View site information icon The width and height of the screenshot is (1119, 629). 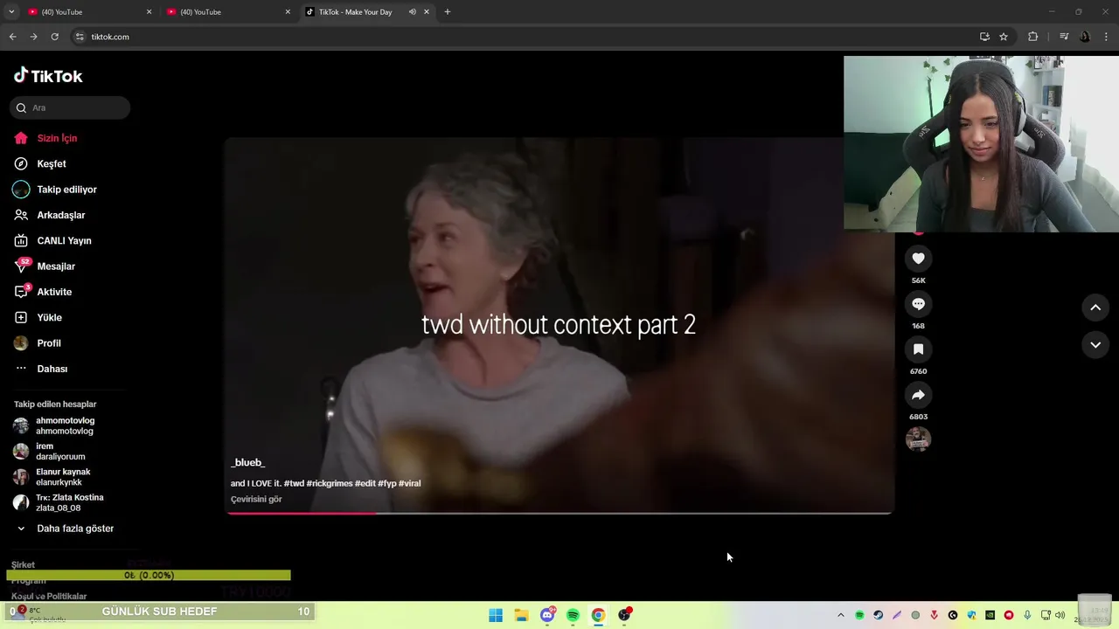pos(80,37)
